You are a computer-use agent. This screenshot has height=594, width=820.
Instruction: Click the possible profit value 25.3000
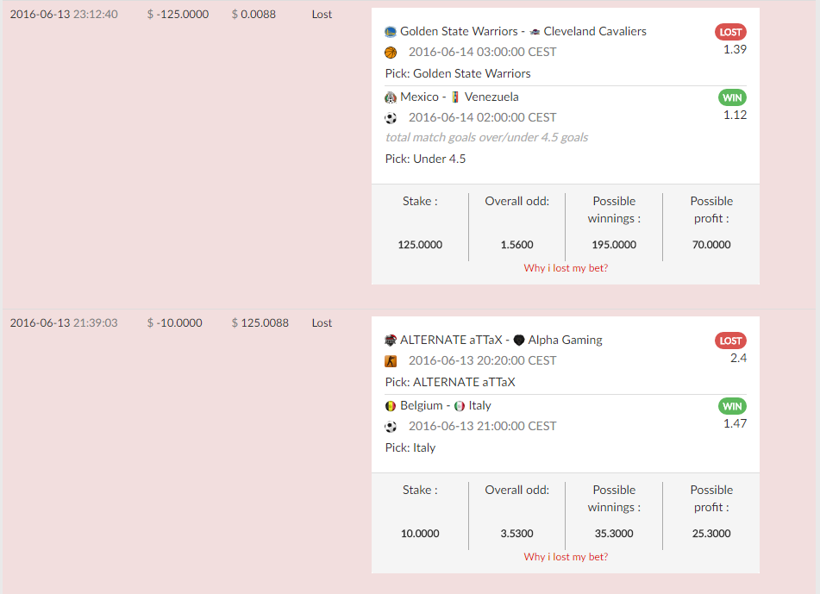tap(711, 533)
